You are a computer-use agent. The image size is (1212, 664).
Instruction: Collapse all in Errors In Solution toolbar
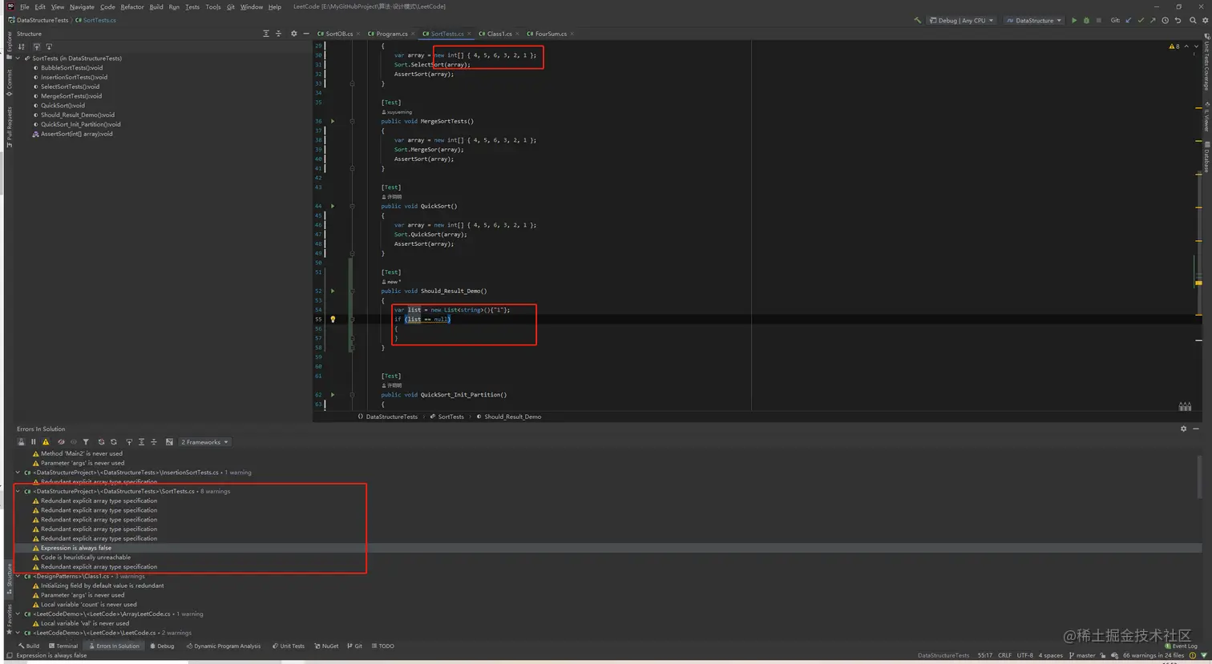tap(154, 442)
